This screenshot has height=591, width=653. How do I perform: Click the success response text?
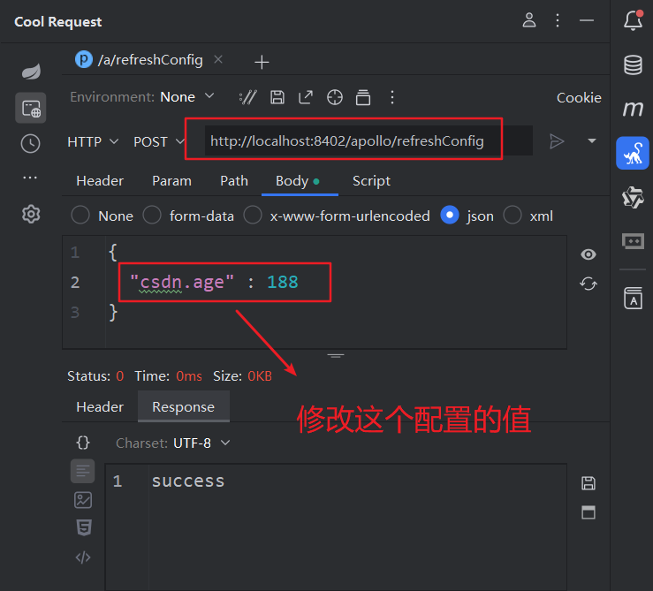point(188,481)
